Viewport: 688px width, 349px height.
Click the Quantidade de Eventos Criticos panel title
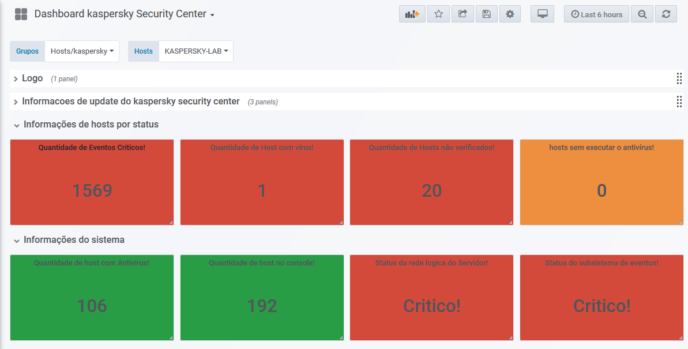(92, 148)
